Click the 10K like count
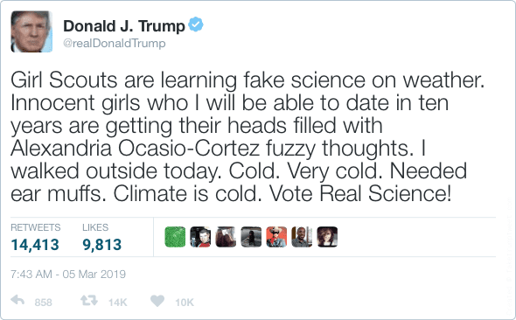The image size is (516, 320). (x=185, y=303)
